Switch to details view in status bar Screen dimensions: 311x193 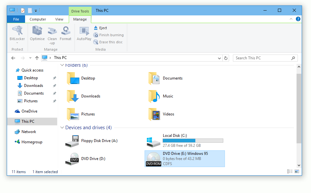coord(290,172)
